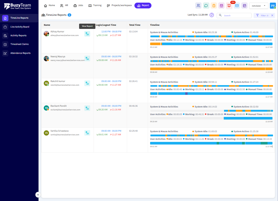This screenshot has height=201, width=278.
Task: Click Neeraj's logout time 11:26 AM
Action: [x=116, y=60]
